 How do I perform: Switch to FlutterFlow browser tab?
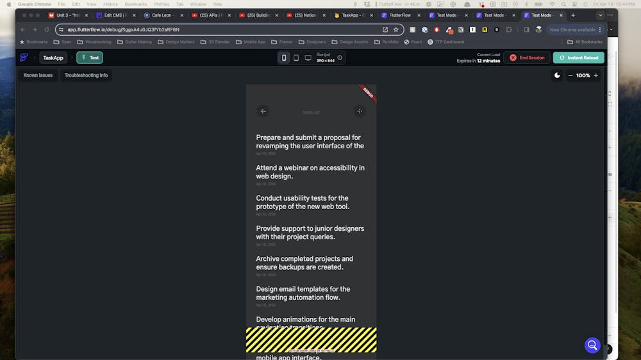coord(400,15)
